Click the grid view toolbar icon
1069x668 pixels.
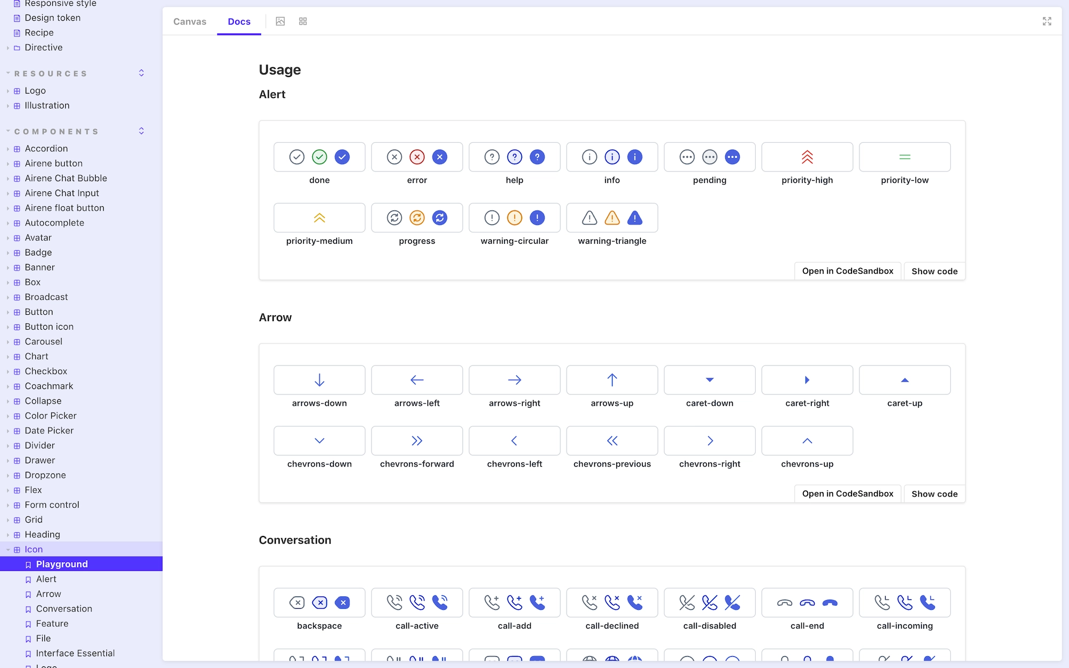[303, 21]
